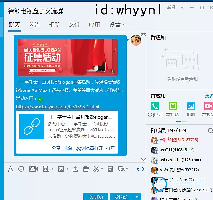Switch to the 应用 tab
The height and width of the screenshot is (200, 213).
click(x=95, y=25)
